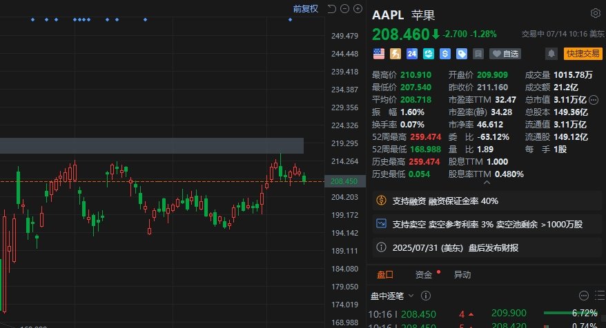Viewport: 606px width, 328px height.
Task: Click the 支持卖空 short selling row
Action: [487, 224]
